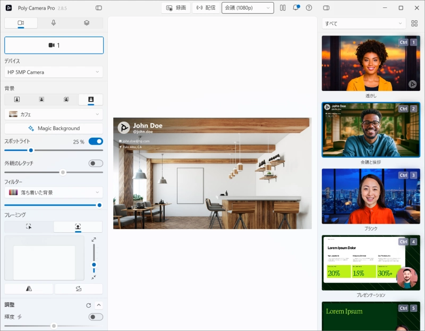Viewport: 425px width, 331px height.
Task: Switch to the layers overlay tab
Action: click(87, 23)
